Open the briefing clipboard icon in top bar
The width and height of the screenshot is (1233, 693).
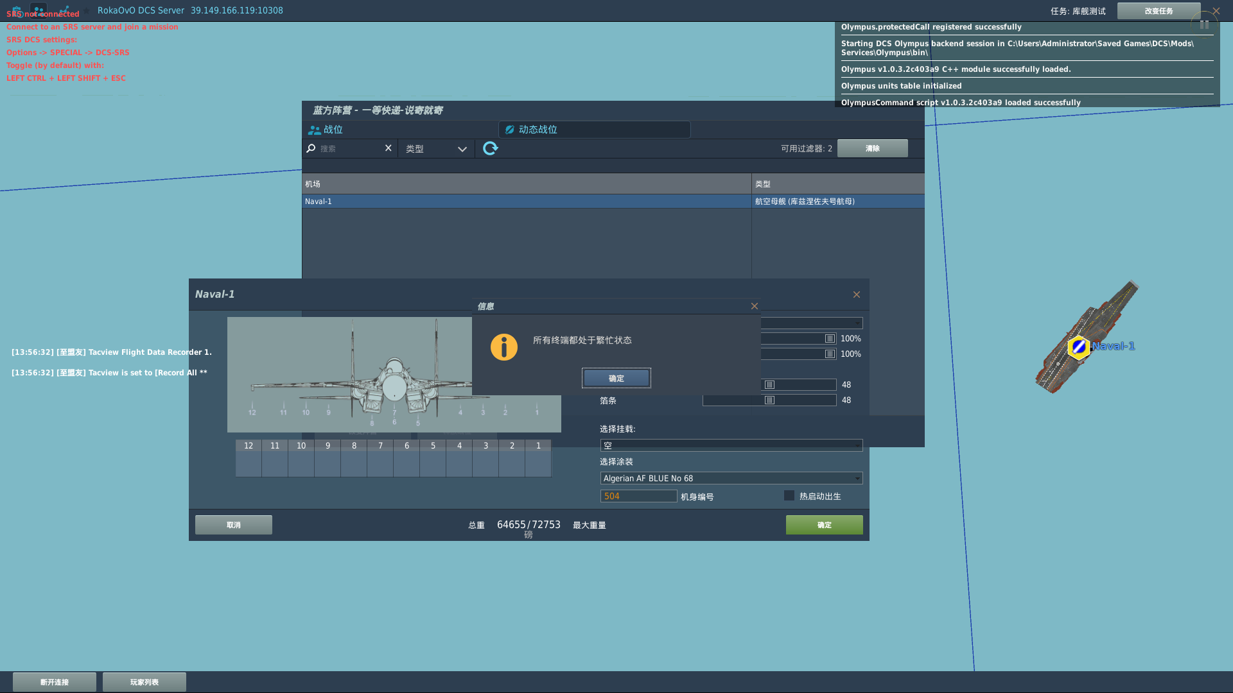(x=17, y=10)
